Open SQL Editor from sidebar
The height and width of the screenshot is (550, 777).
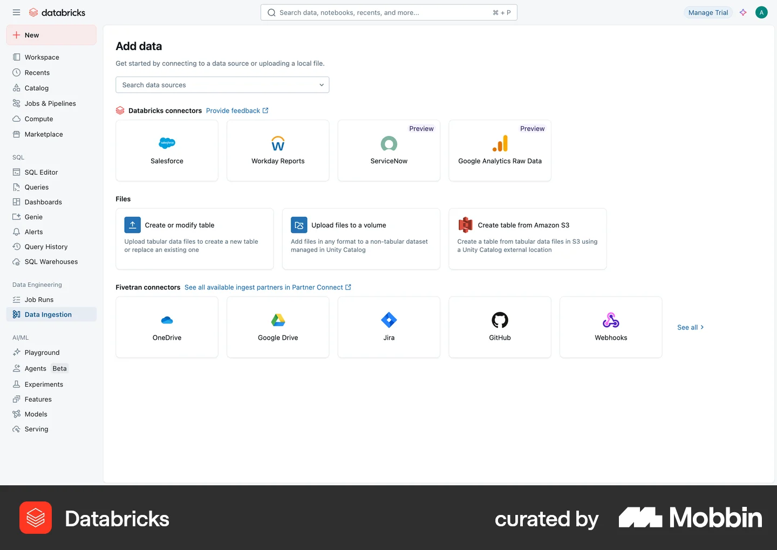[51, 172]
